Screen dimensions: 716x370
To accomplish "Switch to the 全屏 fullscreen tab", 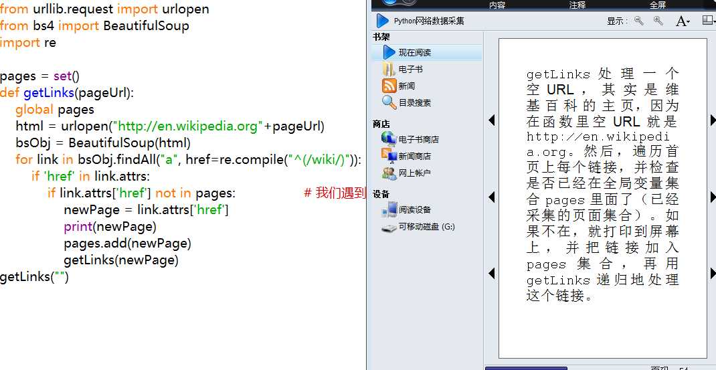I will click(658, 5).
